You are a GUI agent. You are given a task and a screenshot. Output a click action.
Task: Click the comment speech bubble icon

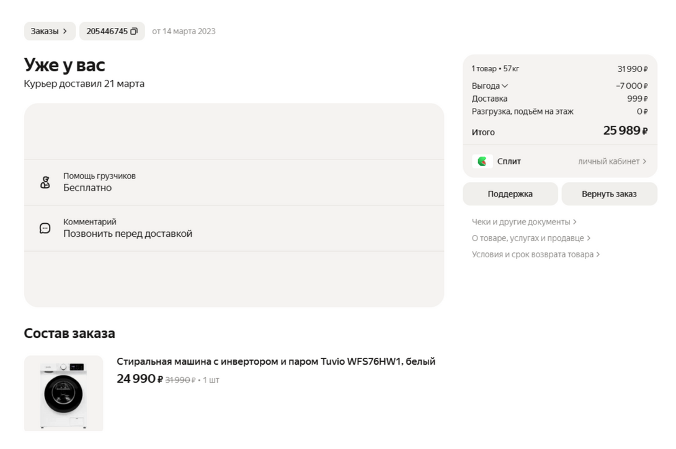[45, 228]
